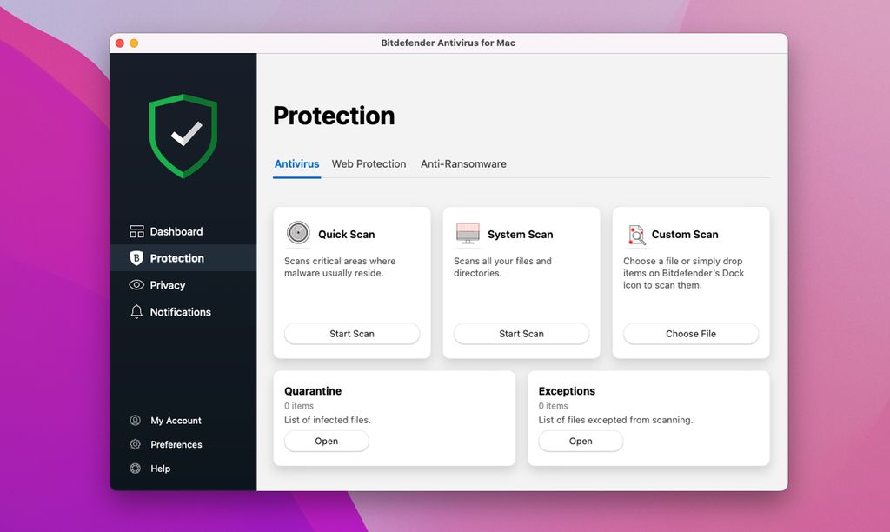Open Help via the question mark icon
The width and height of the screenshot is (890, 532).
tap(136, 469)
